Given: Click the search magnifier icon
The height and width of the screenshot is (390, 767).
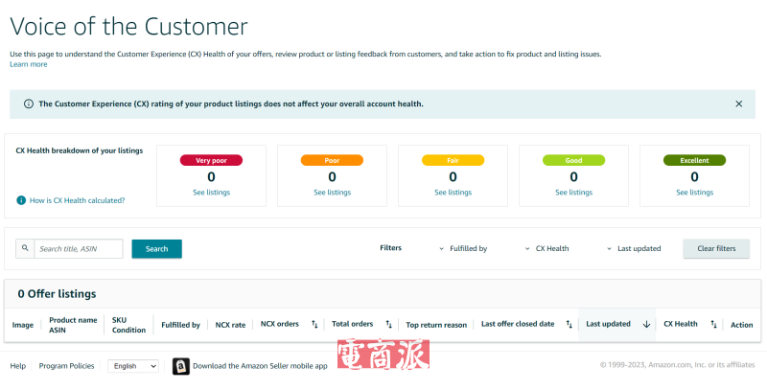Looking at the screenshot, I should [25, 248].
